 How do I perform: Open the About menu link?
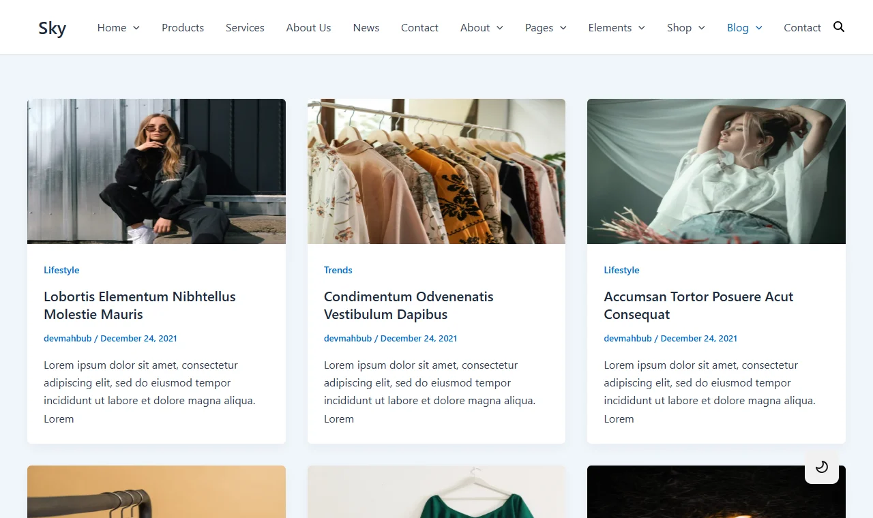point(475,28)
